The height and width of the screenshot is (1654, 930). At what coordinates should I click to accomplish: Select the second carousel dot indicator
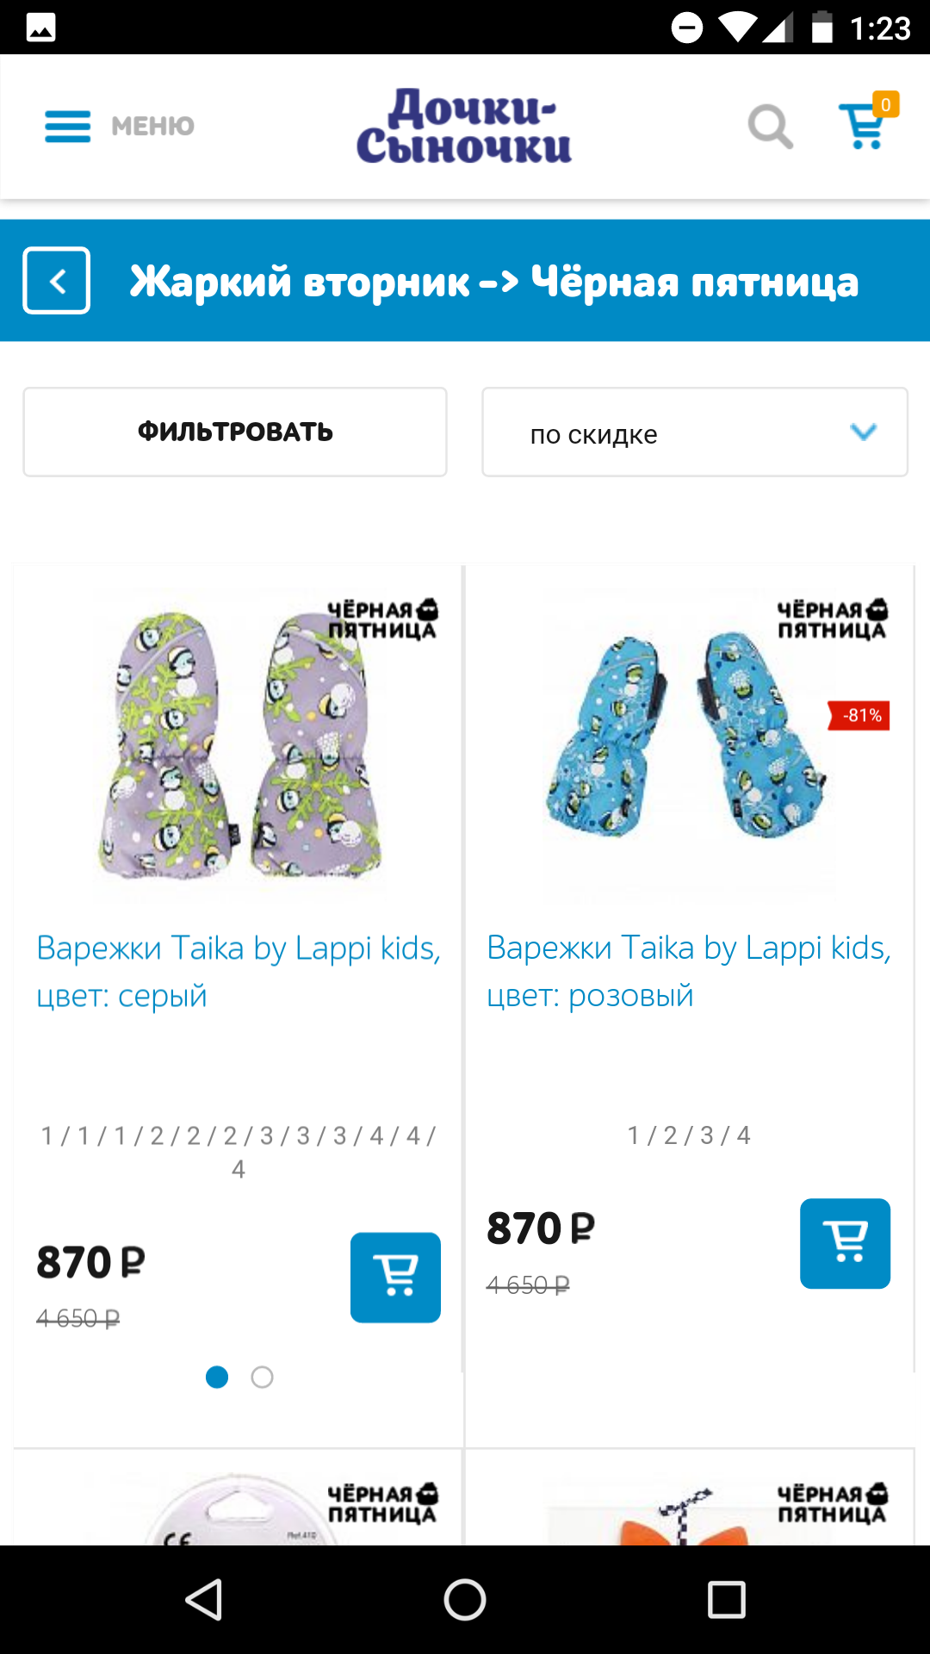tap(263, 1377)
